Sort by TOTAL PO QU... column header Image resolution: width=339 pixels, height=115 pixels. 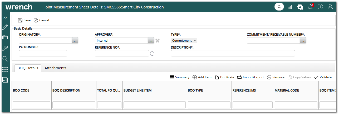[x=109, y=90]
